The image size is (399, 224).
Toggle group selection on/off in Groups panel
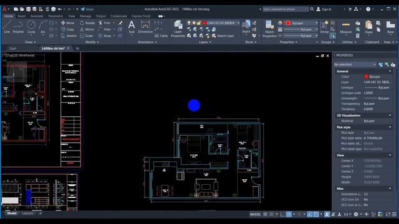coord(332,36)
